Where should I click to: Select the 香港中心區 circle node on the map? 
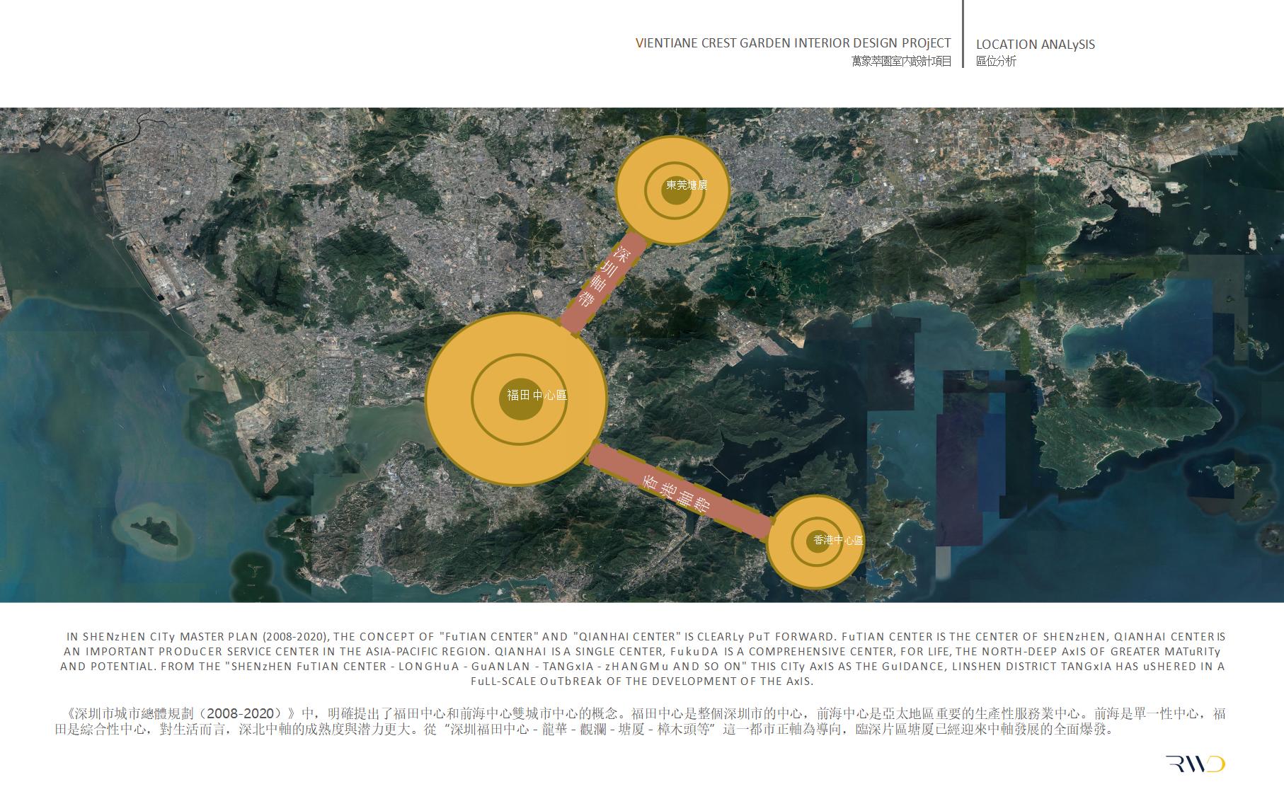click(816, 541)
